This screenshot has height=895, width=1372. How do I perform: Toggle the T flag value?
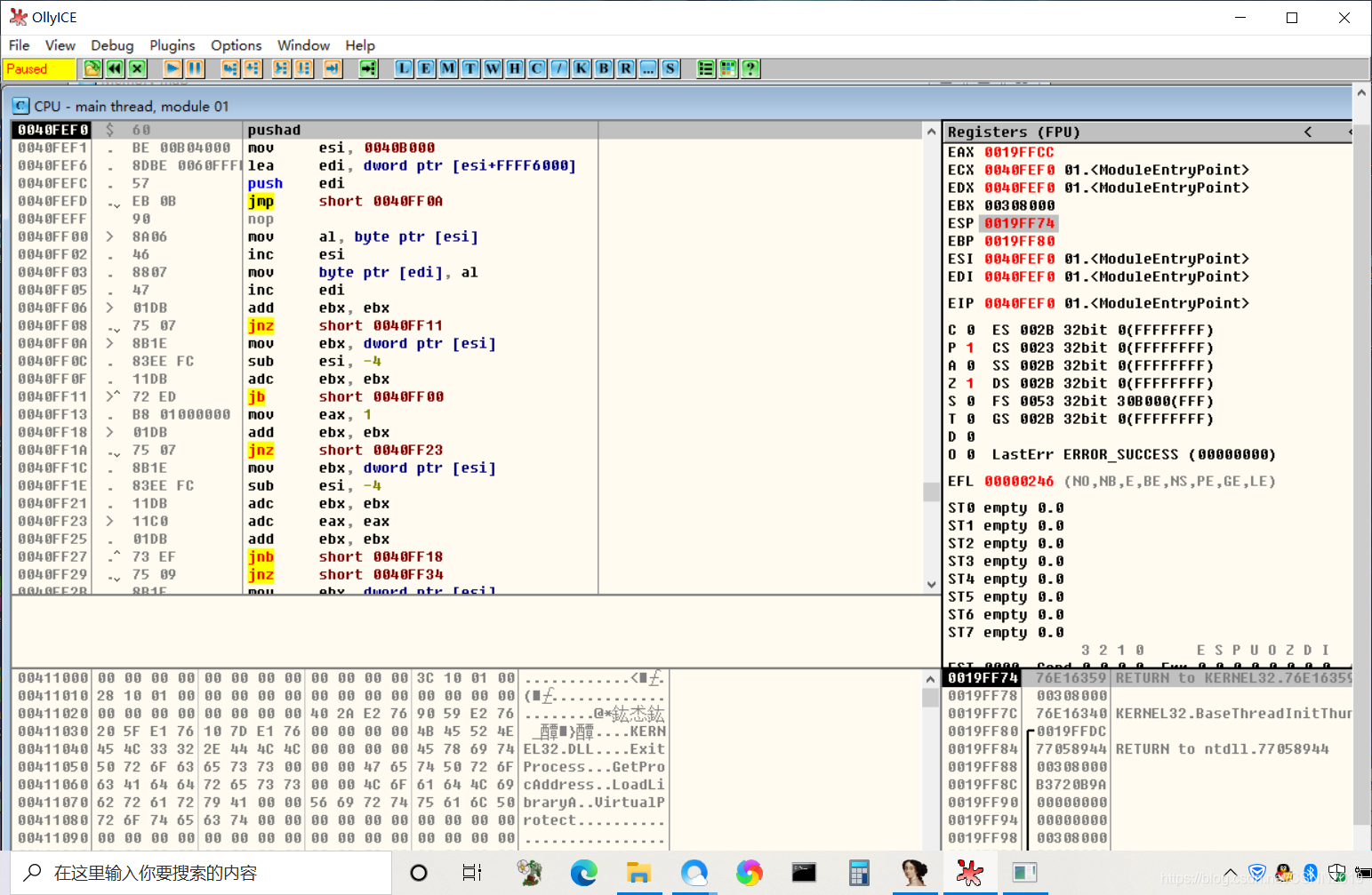(x=970, y=419)
